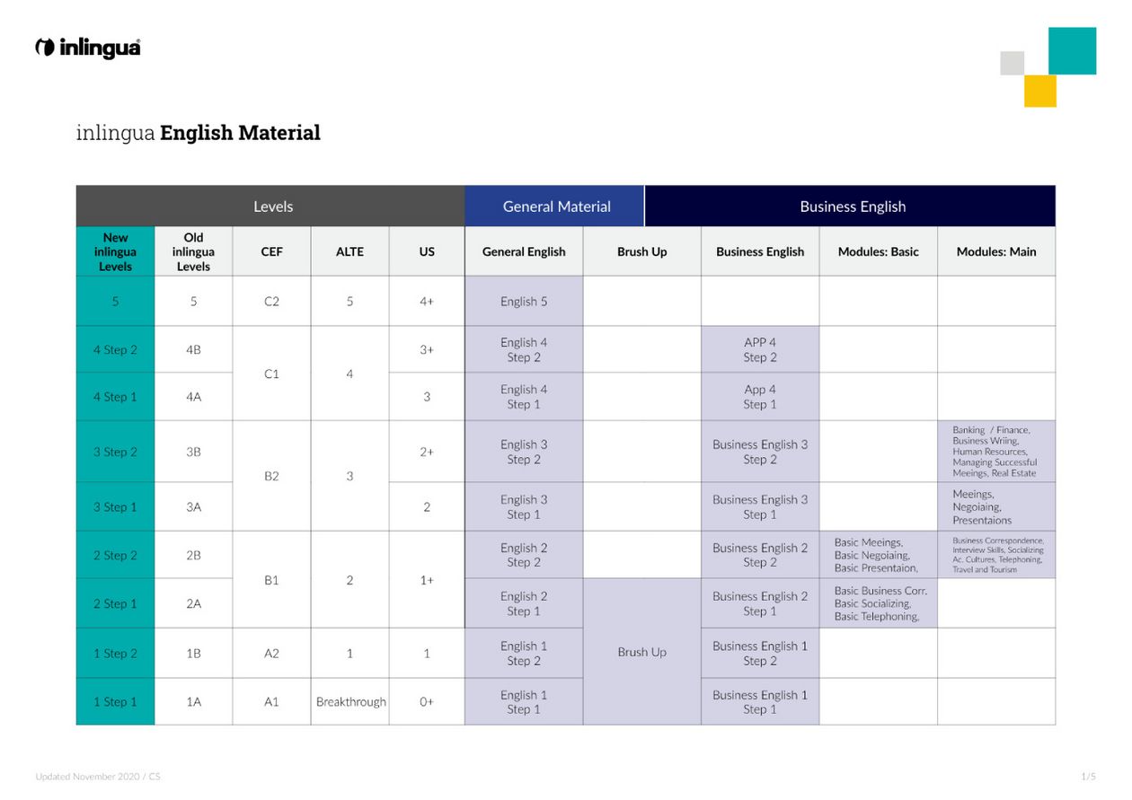Click the "APP 4 Step 2" cell
The height and width of the screenshot is (800, 1132).
pyautogui.click(x=760, y=350)
